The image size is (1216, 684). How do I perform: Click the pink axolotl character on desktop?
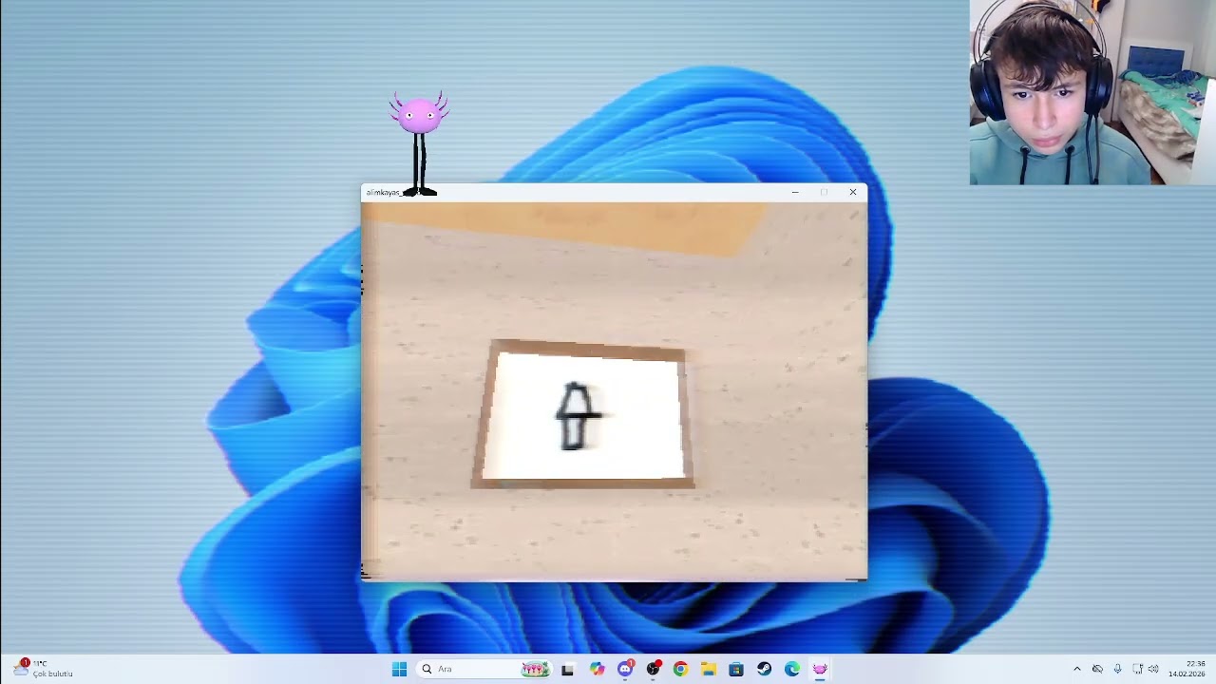418,144
